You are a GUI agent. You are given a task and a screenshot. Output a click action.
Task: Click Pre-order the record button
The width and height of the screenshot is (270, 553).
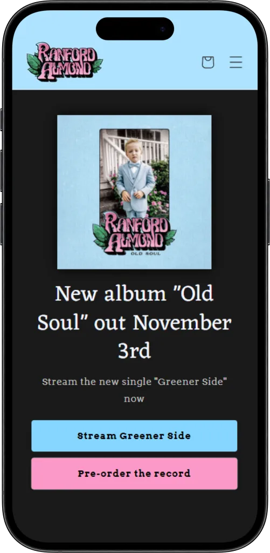click(134, 473)
